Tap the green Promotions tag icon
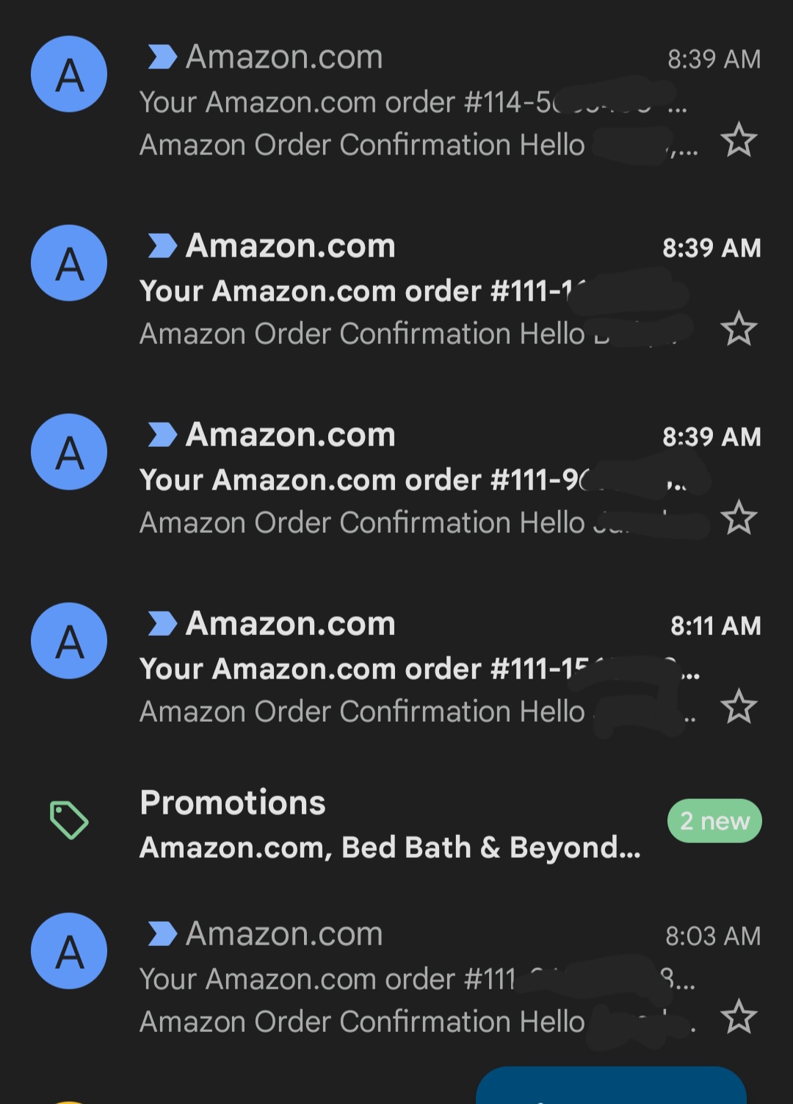 [x=69, y=820]
